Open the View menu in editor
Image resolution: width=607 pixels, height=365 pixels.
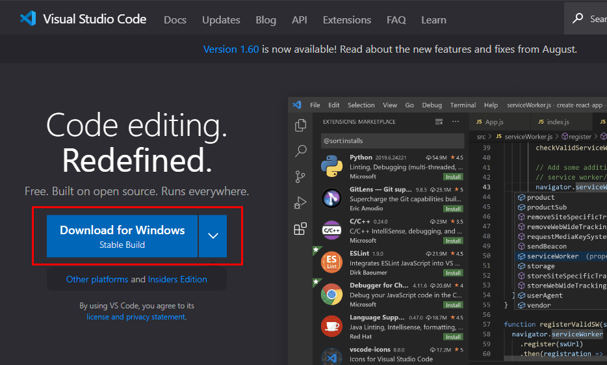click(390, 105)
